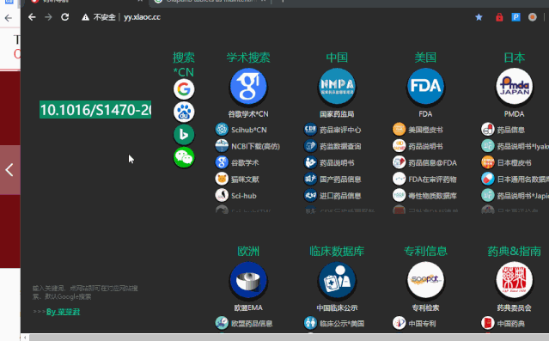
Task: Open the 药品说明书*Japic link
Action: click(522, 196)
